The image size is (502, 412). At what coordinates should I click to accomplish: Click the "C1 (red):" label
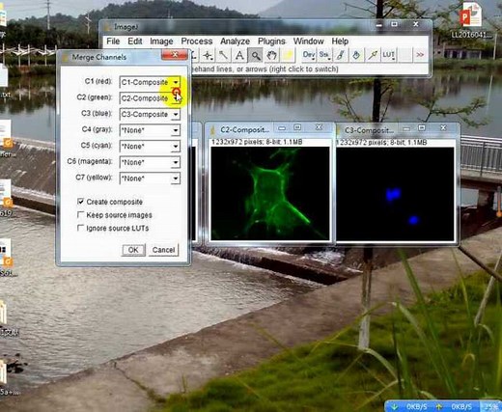point(98,81)
